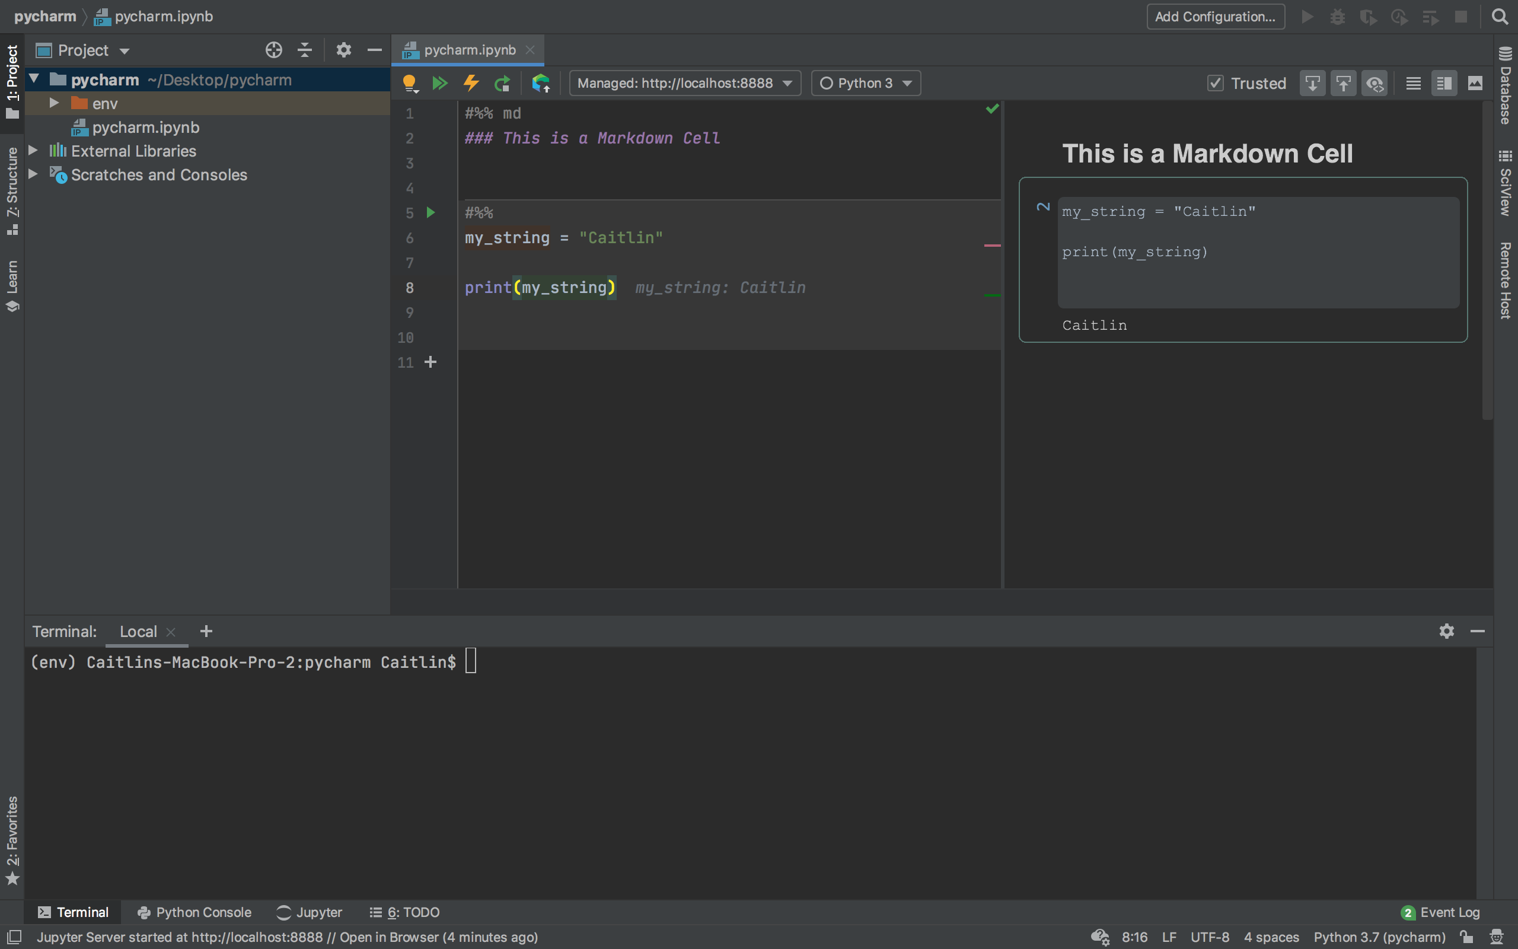Click the locate target icon in Project panel
Screen dimensions: 1518x949
pyautogui.click(x=273, y=50)
